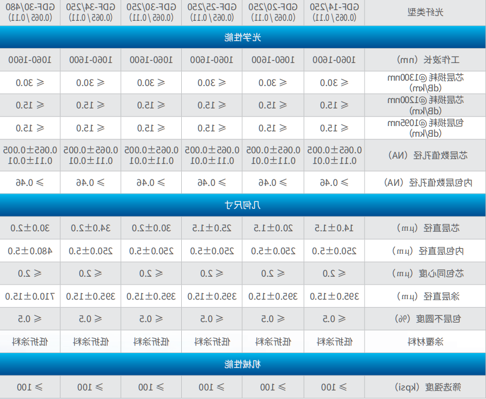
Task: Click 低折涂料 in GDF-25/250 column
Action: 212,342
